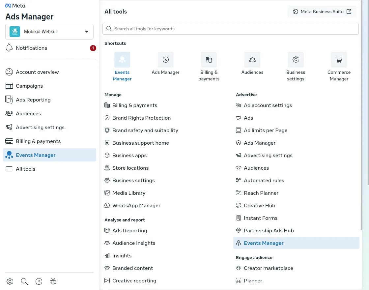Click the Billing & payments card icon in sidebar
369x290 pixels.
[x=9, y=141]
